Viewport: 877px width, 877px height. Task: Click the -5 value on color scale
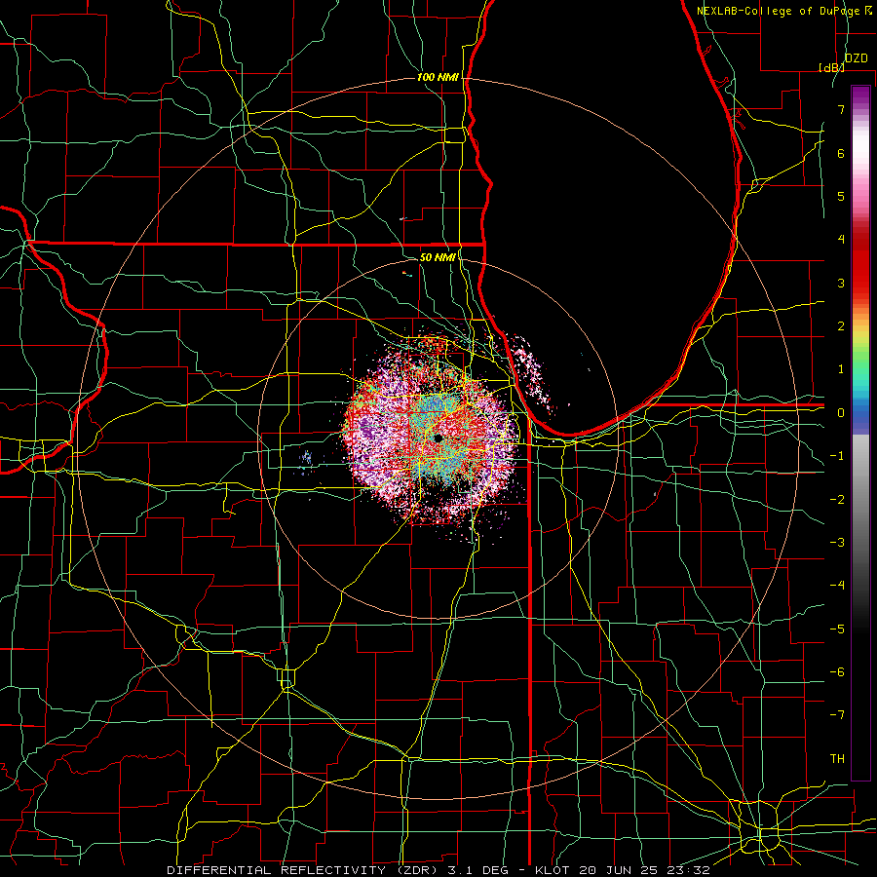point(837,629)
